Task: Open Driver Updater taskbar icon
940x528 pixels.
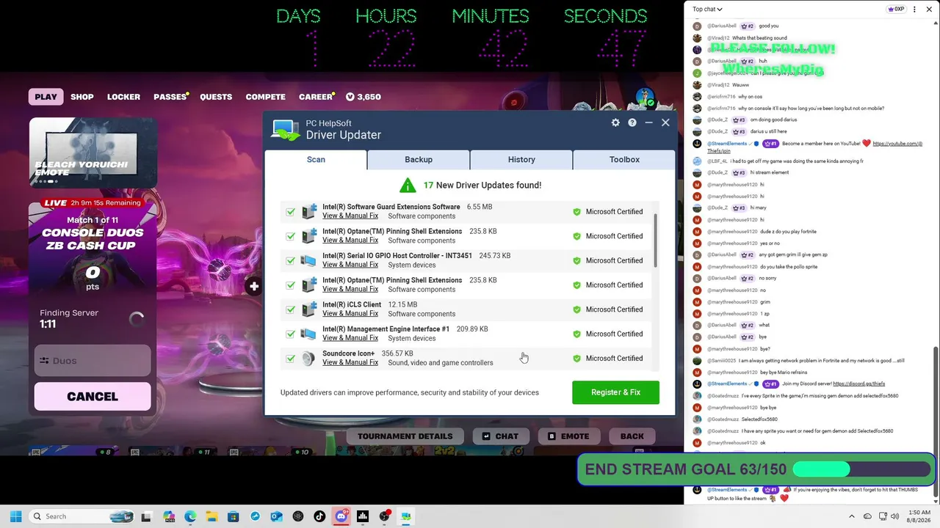Action: [x=405, y=516]
